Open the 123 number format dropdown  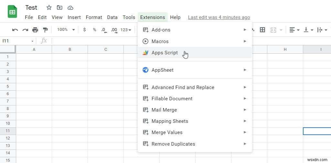[126, 30]
